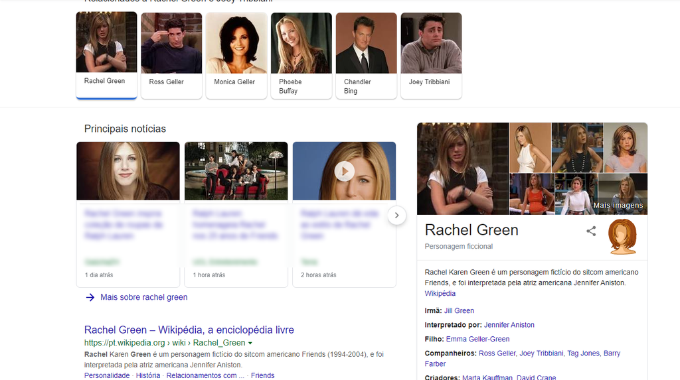Open the Emma Geller-Green link
This screenshot has width=680, height=380.
(x=477, y=340)
